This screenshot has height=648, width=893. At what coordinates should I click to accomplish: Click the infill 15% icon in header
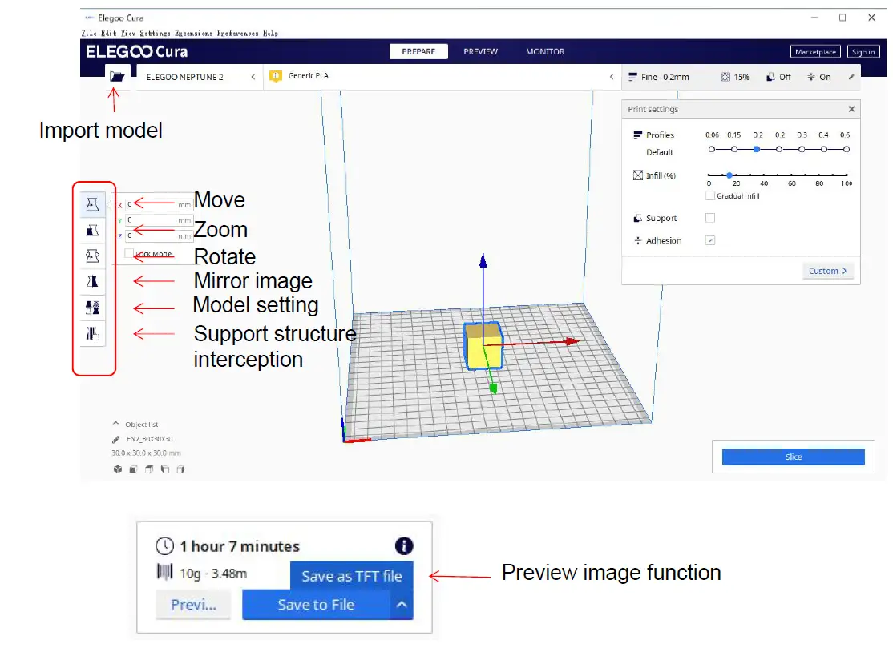point(725,77)
